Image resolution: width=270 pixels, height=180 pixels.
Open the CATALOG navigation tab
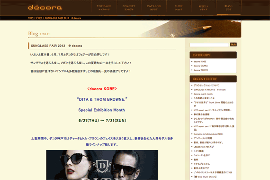click(x=154, y=8)
